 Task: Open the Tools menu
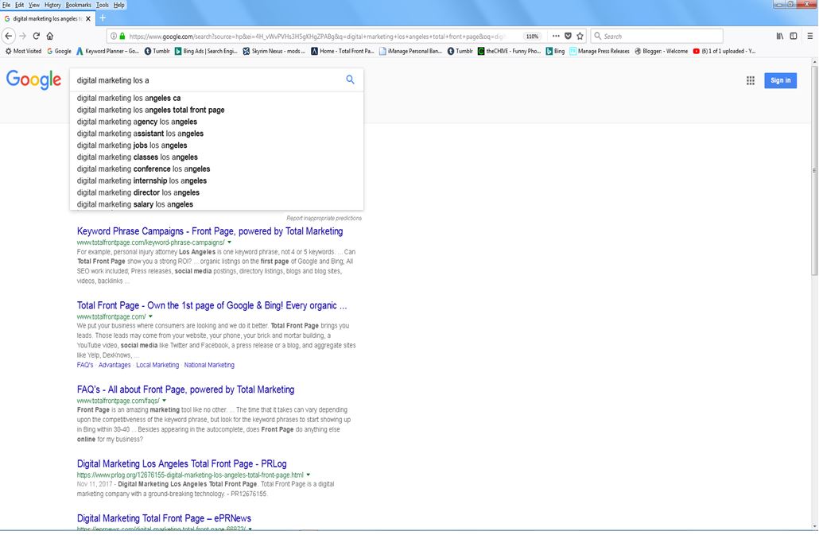click(103, 5)
